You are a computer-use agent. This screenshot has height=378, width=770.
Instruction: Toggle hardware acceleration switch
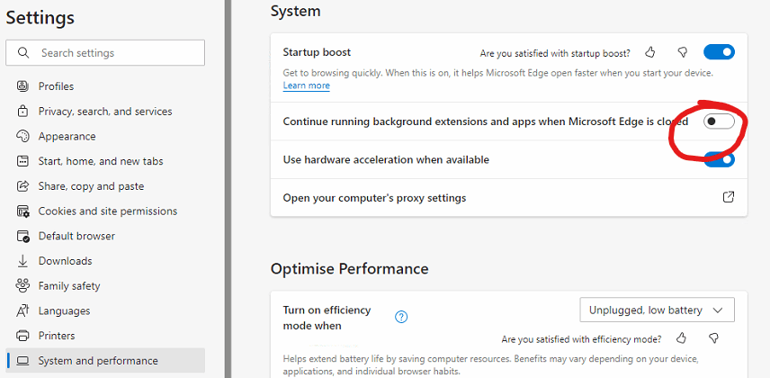pyautogui.click(x=719, y=159)
